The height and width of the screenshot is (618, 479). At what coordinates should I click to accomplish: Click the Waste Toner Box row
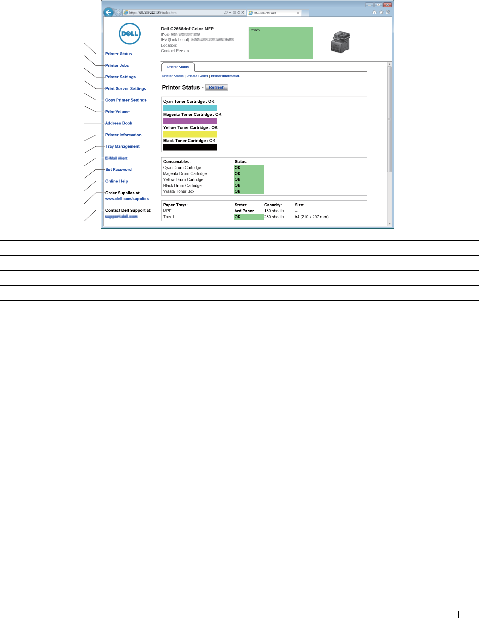214,191
